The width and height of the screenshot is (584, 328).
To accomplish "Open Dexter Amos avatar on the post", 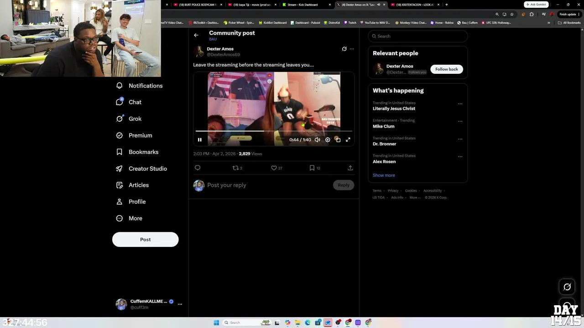I will tap(199, 51).
